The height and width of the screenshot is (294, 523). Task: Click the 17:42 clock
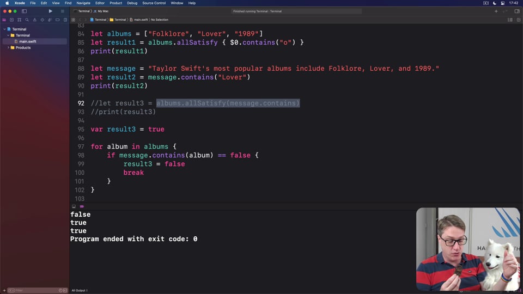[514, 3]
